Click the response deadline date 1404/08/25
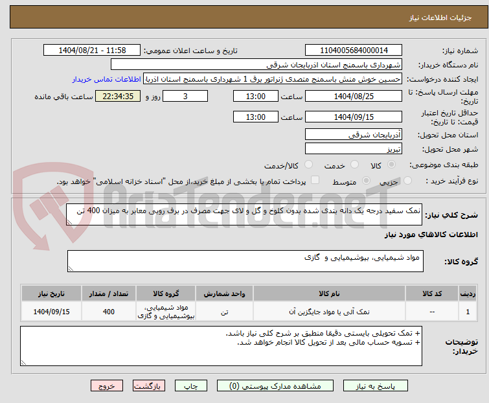 coord(354,96)
